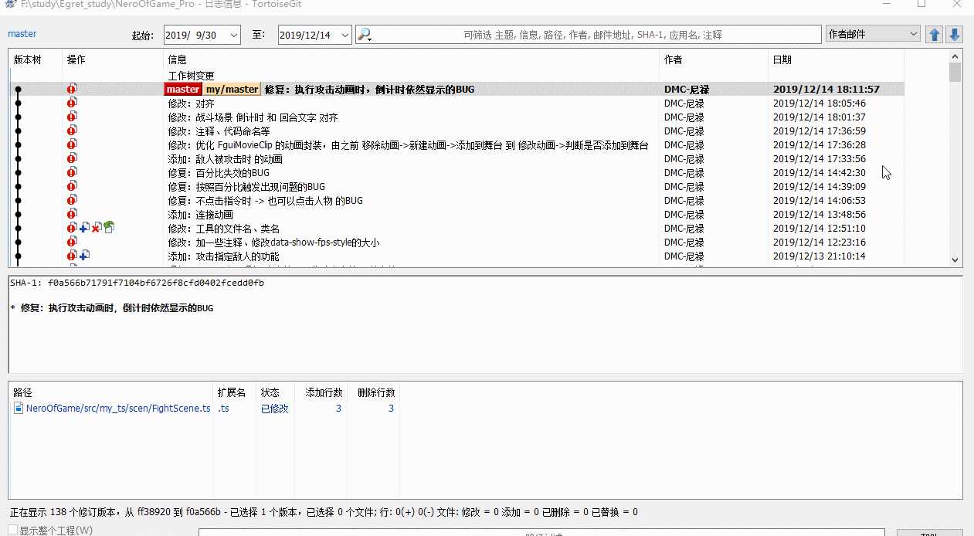This screenshot has width=974, height=536.
Task: Click the blue plus icon on 攻击指定敌人的功能 row
Action: (84, 256)
